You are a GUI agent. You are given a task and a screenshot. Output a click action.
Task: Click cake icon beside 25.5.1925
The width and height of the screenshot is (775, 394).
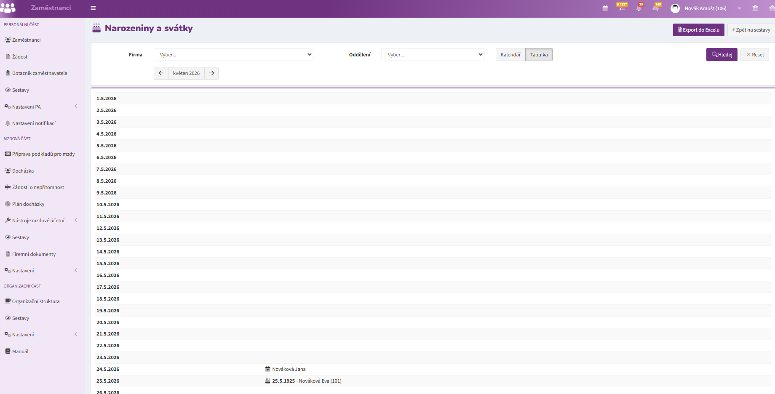267,381
